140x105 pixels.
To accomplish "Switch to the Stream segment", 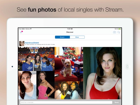I will click(x=62, y=37).
